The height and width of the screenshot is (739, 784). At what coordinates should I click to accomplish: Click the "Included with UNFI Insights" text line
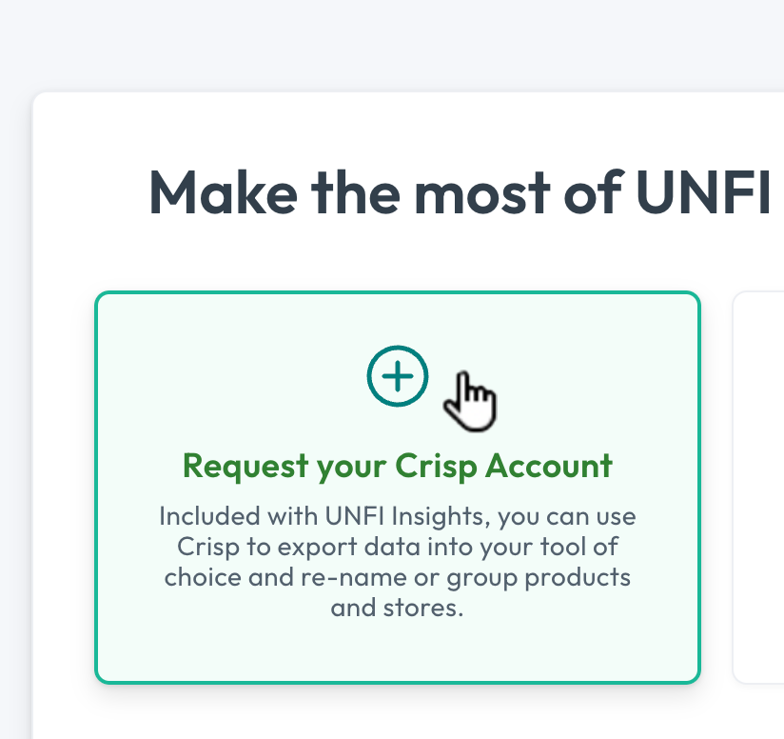[397, 517]
